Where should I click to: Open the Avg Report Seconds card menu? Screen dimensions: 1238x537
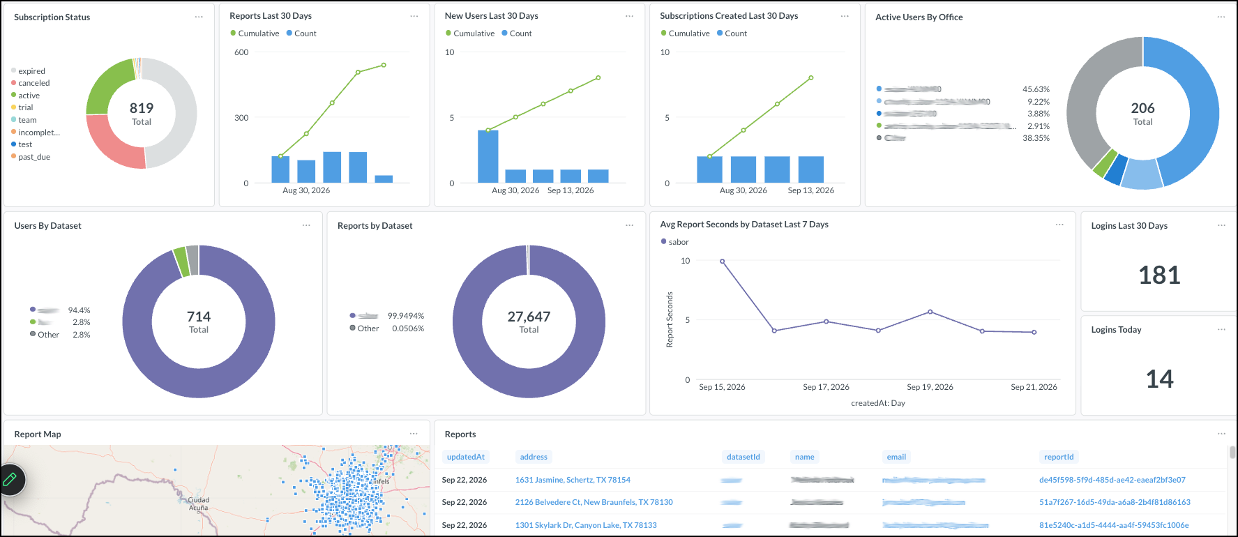point(1059,225)
